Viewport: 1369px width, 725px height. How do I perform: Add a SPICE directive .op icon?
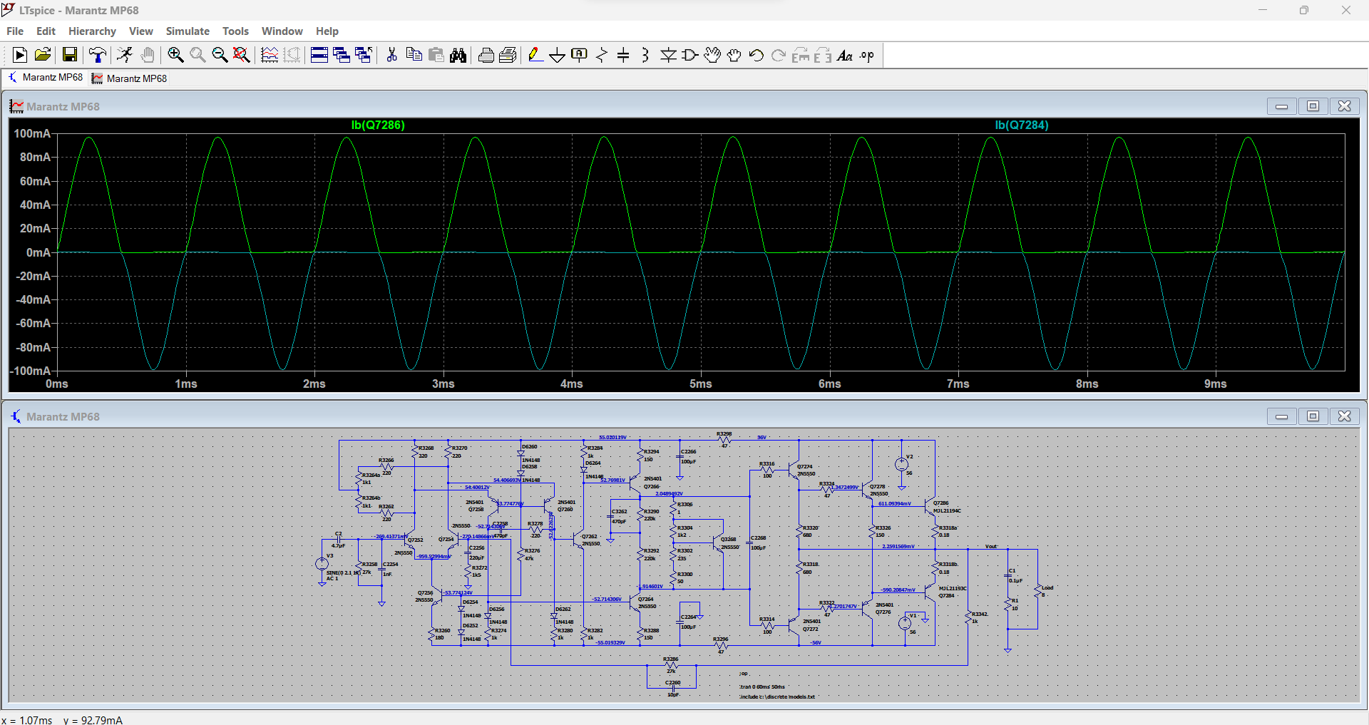pos(867,55)
